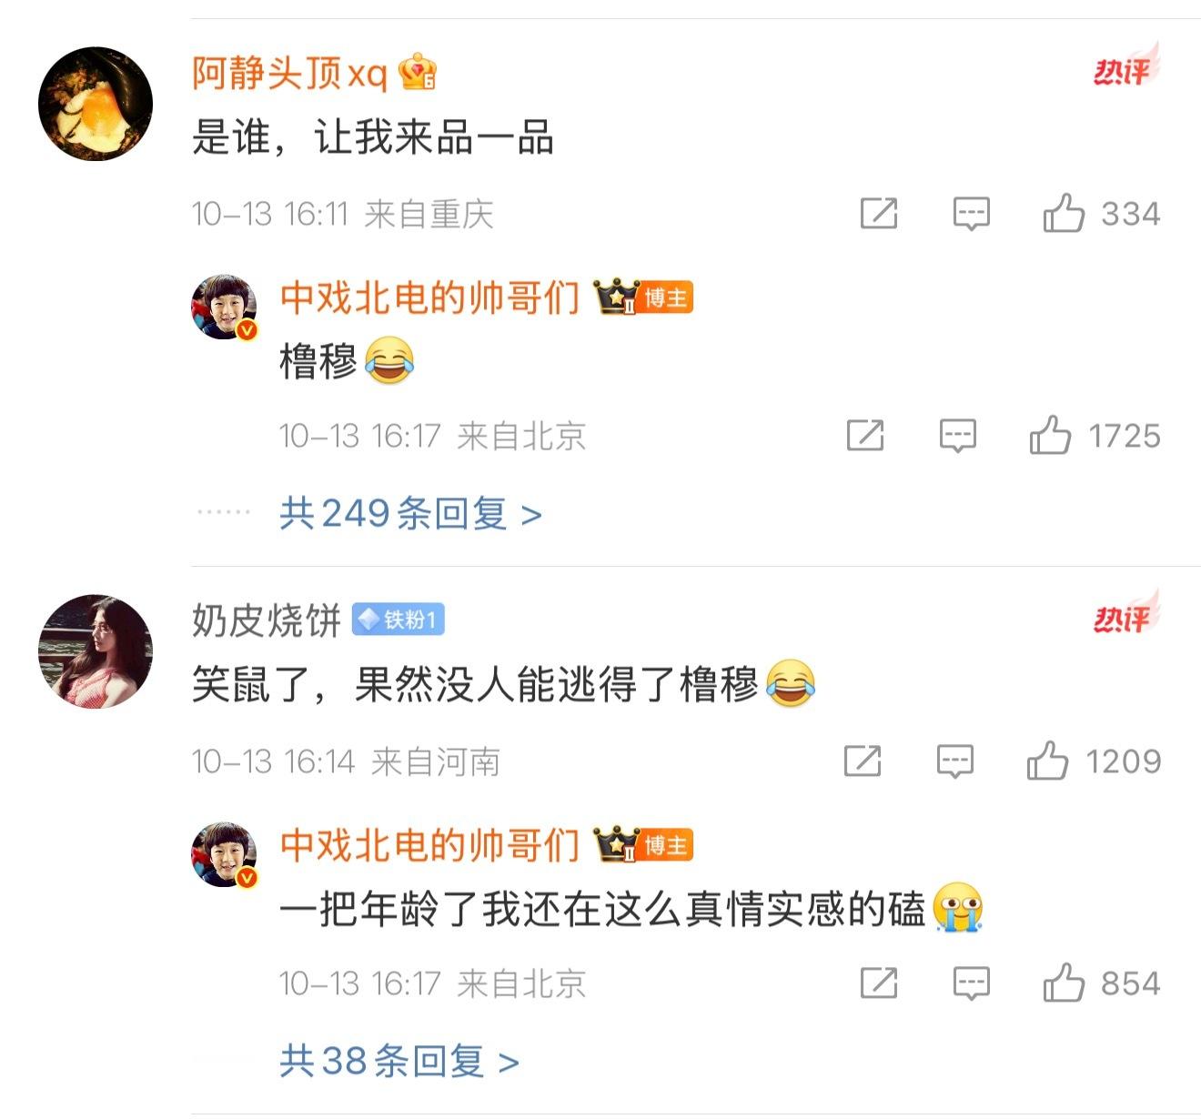Open 阿静头顶xq profile via username
Image resolution: width=1201 pixels, height=1119 pixels.
click(289, 73)
